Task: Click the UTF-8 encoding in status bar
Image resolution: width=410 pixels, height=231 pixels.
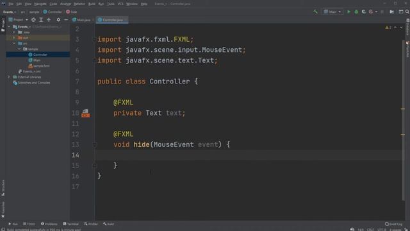Action: click(382, 230)
